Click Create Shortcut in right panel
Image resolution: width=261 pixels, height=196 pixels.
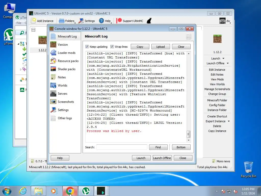point(217,116)
